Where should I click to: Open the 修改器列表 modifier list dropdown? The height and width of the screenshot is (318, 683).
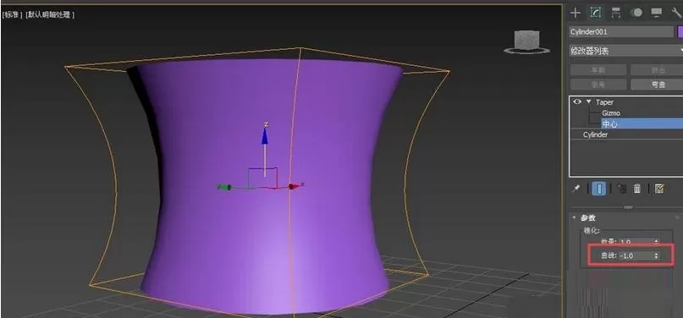[626, 51]
